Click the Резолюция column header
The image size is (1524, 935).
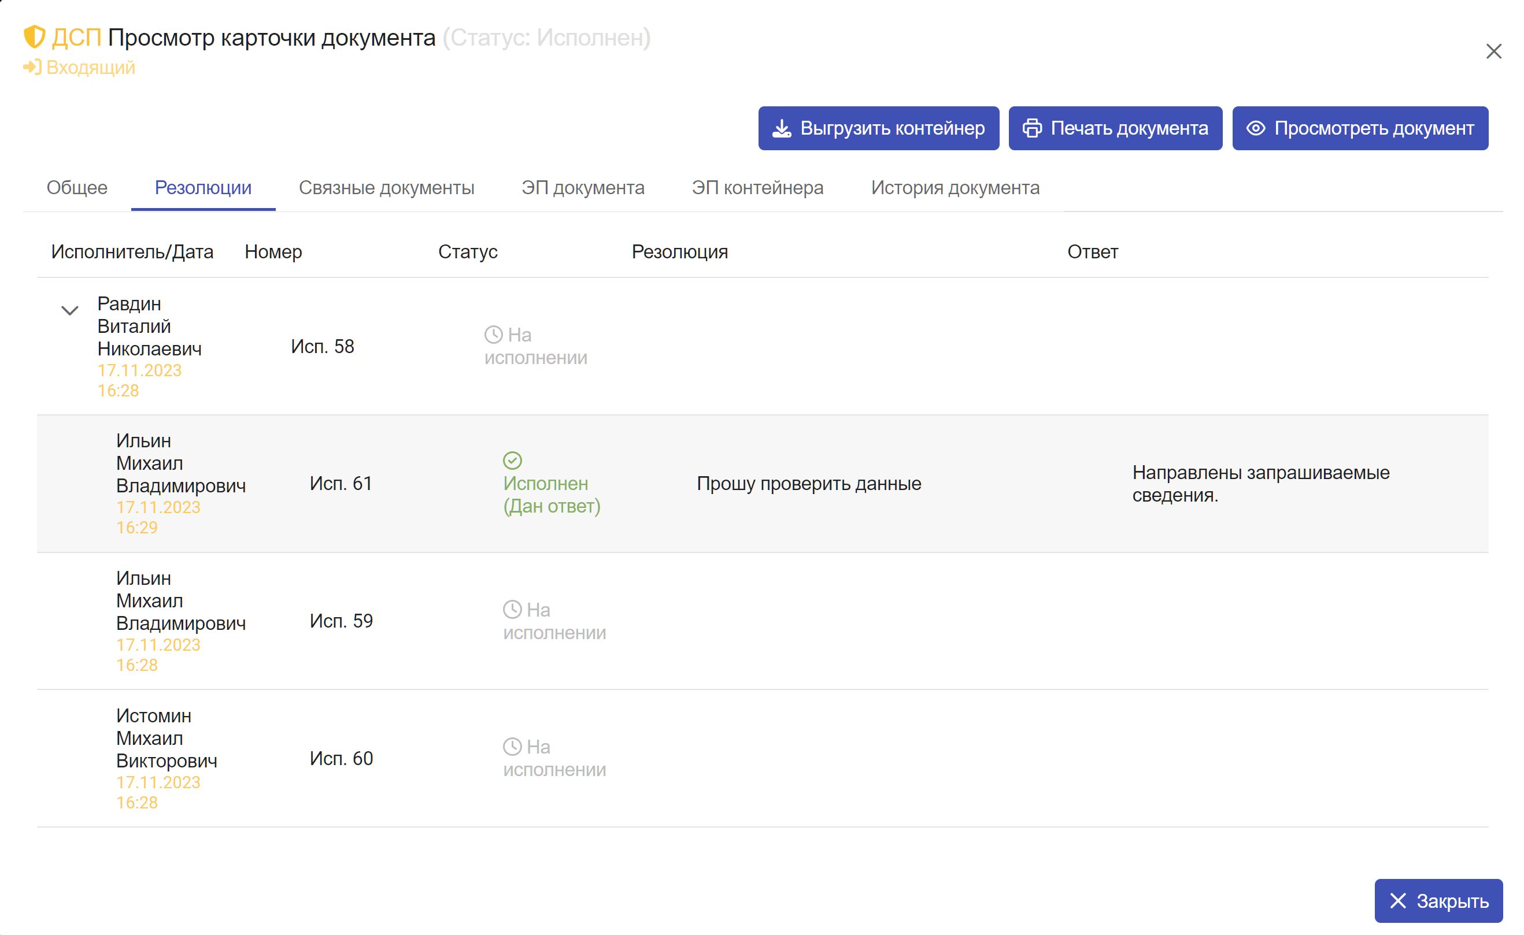click(x=680, y=252)
